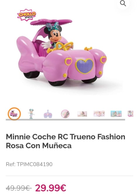View the blue-background play scene thumbnail

(x=116, y=114)
